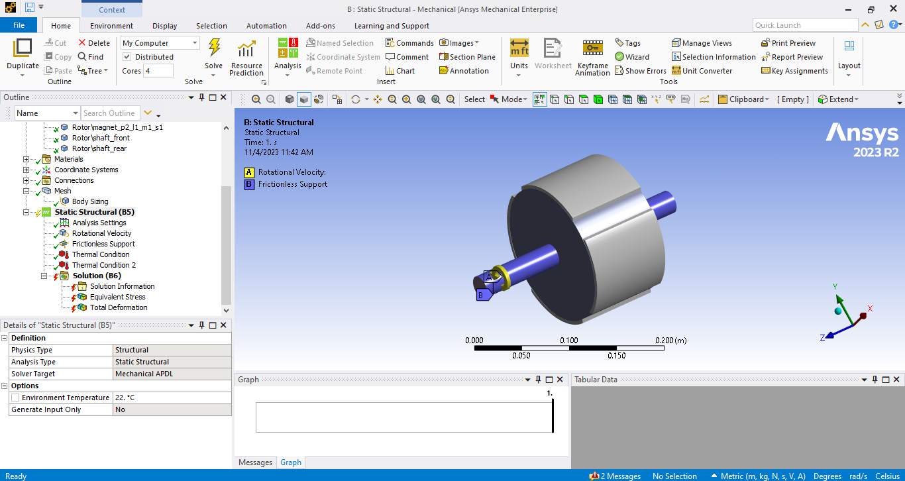
Task: Collapse the Solution (B6) node
Action: 44,276
